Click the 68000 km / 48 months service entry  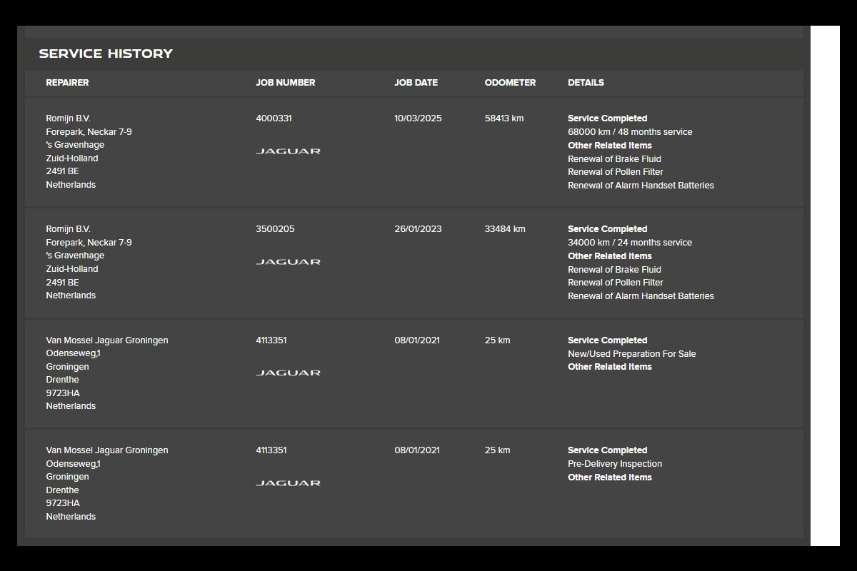click(x=630, y=132)
